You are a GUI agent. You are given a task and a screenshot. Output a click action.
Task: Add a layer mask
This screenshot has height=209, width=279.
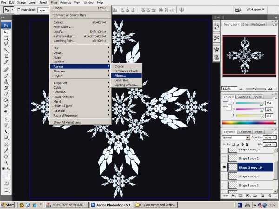click(240, 196)
